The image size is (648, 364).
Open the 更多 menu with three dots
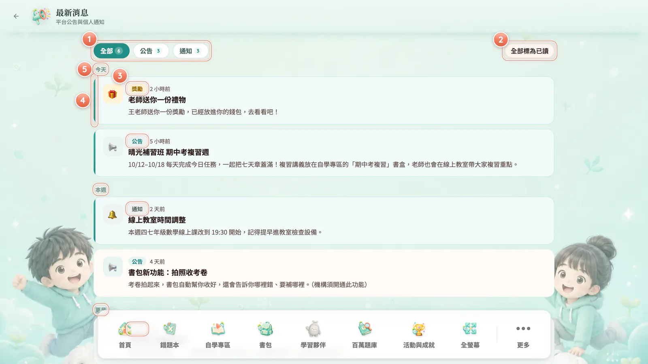coord(523,335)
